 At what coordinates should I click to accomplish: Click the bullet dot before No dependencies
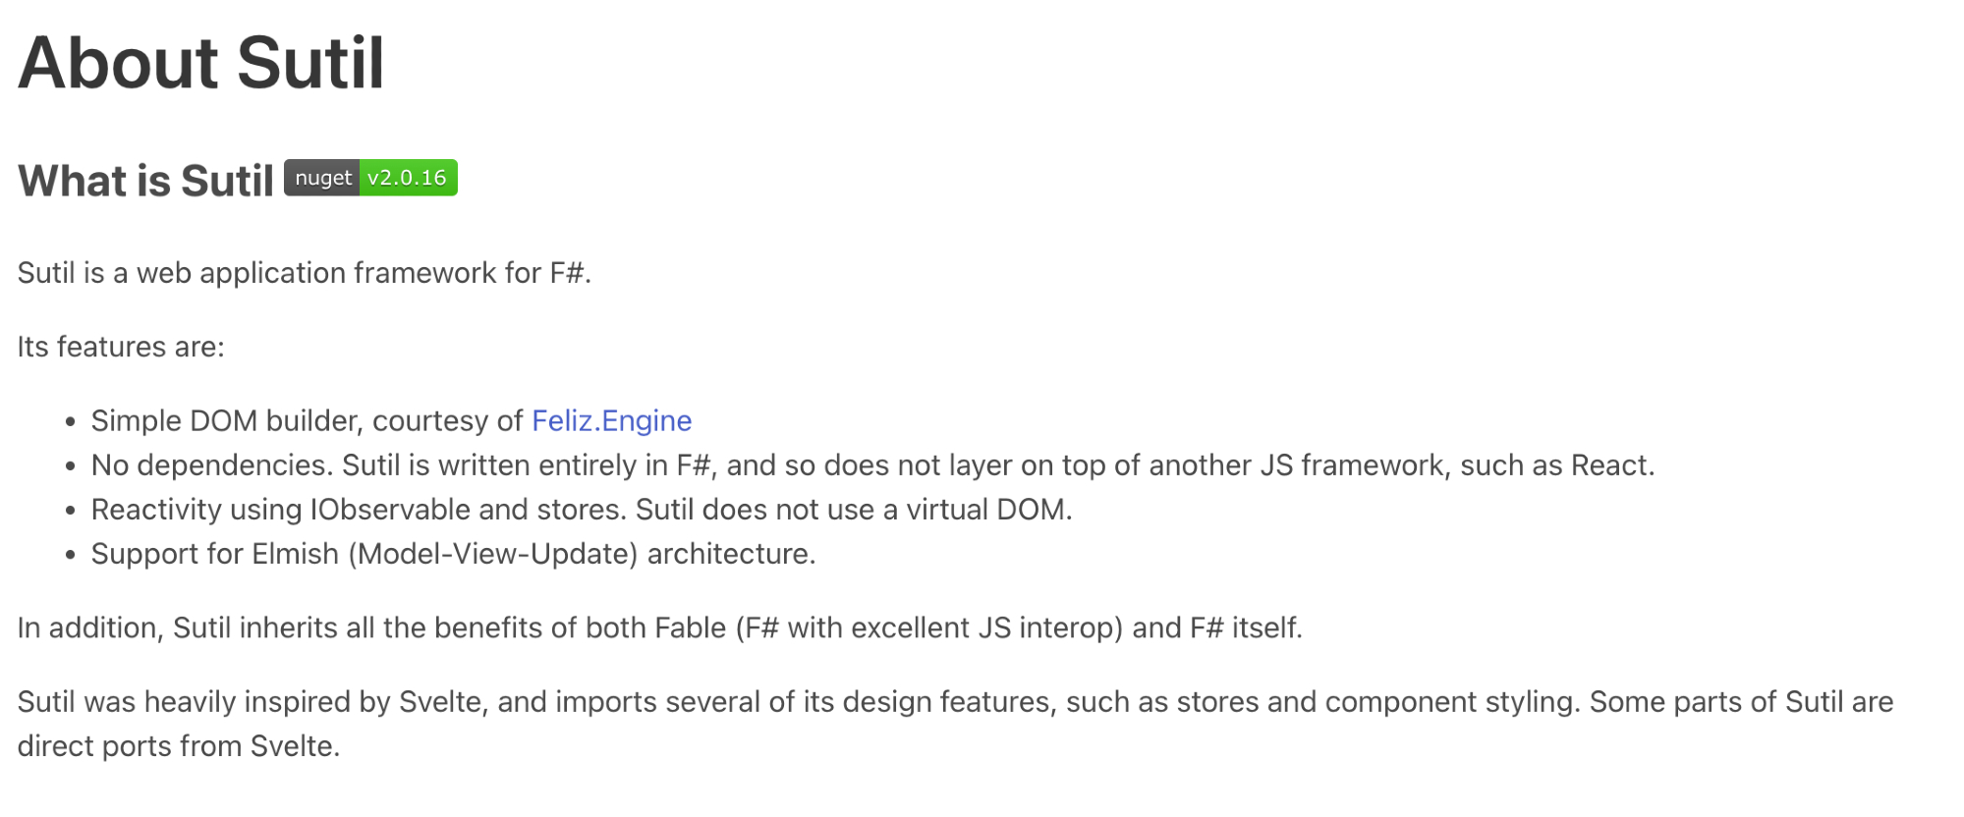pos(70,466)
